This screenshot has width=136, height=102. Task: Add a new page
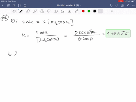tap(122, 5)
